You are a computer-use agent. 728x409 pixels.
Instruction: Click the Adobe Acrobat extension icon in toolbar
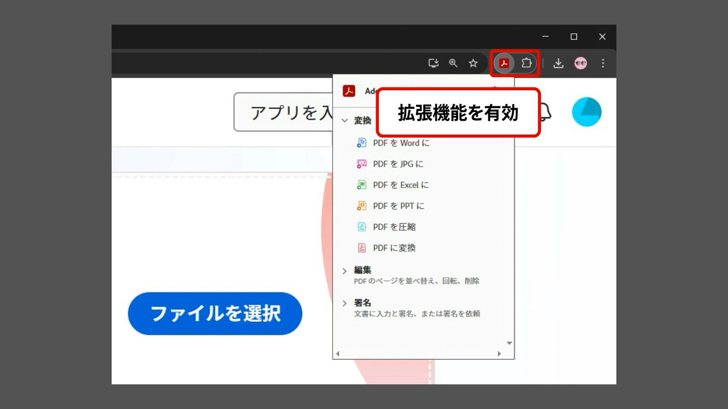coord(504,63)
